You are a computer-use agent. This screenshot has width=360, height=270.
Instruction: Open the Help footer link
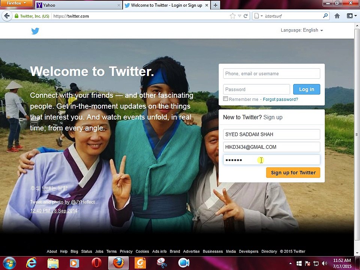64,251
